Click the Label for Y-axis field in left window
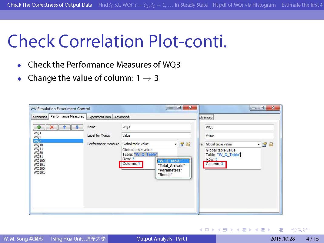 [x=156, y=136]
